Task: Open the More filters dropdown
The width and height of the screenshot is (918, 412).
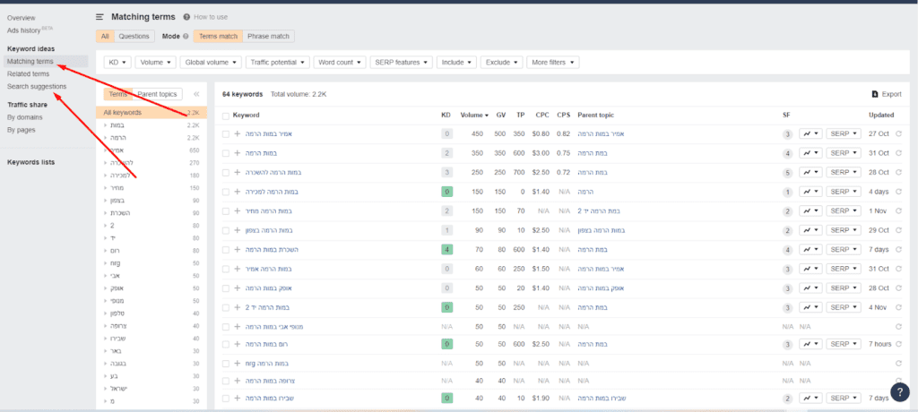Action: 552,62
